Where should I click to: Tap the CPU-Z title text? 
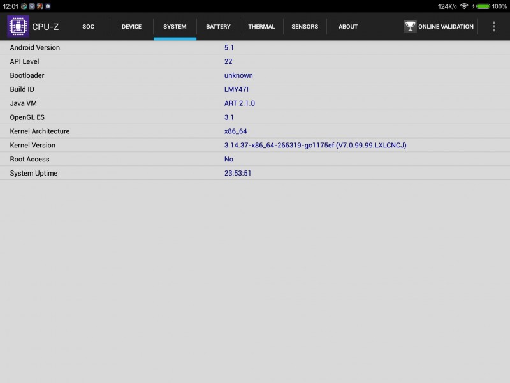click(45, 27)
